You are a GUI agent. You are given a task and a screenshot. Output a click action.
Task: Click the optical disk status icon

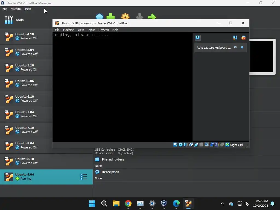point(180,145)
